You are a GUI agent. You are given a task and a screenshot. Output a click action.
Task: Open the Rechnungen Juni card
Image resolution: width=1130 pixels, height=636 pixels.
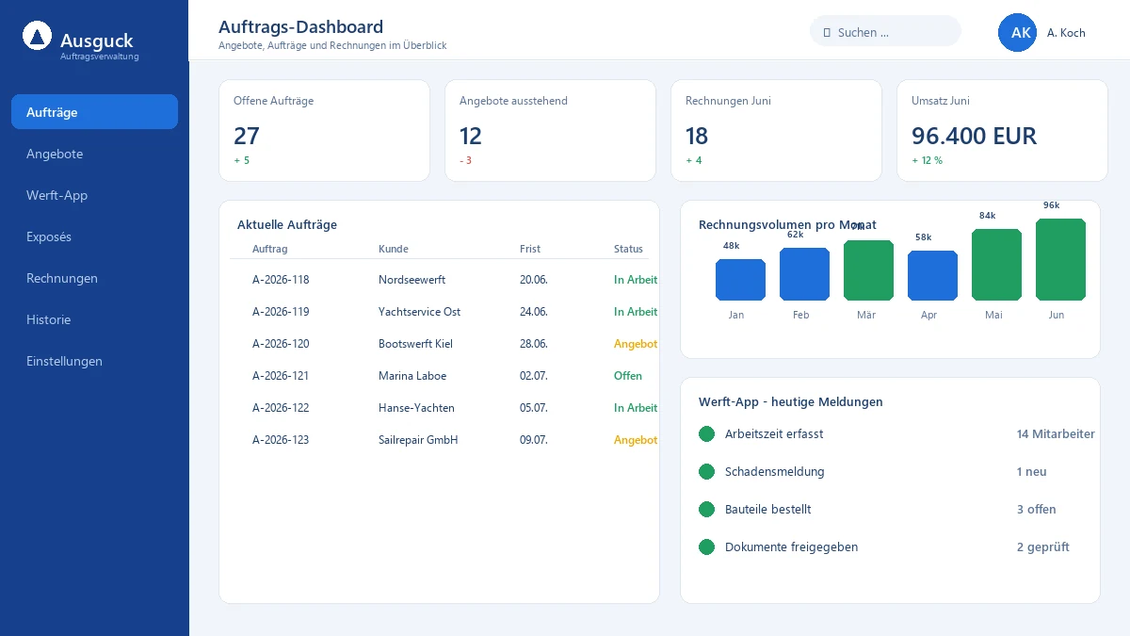(777, 130)
